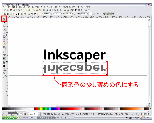Toggle third Affect gradients button
This screenshot has height=123, width=154.
(x=110, y=14)
